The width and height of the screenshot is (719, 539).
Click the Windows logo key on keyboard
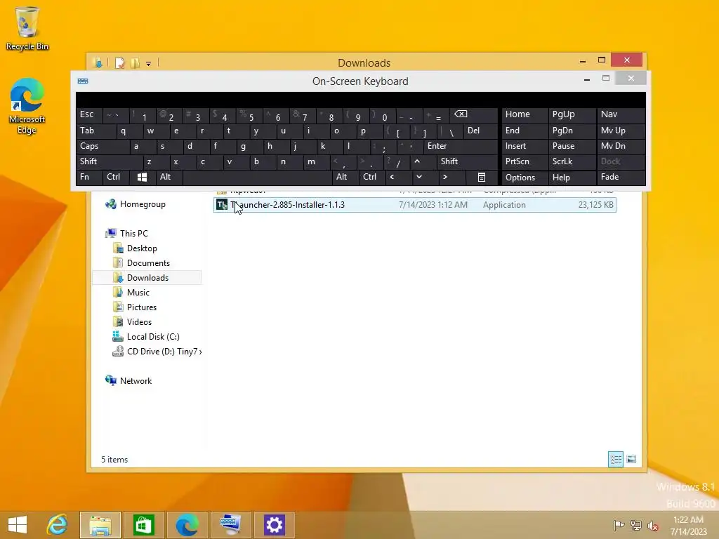tap(142, 177)
